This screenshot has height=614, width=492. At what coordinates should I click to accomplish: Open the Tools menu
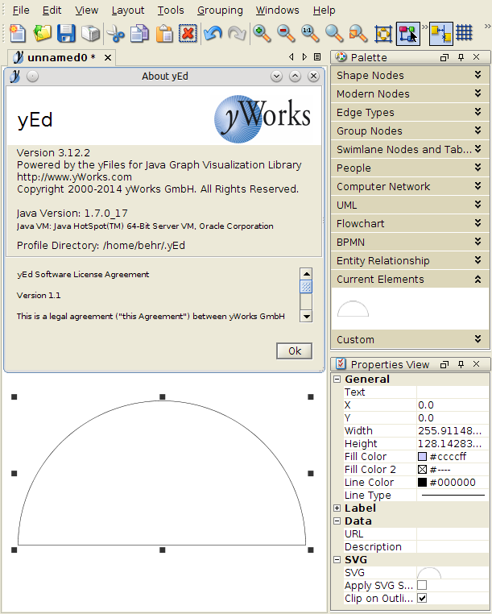(x=171, y=10)
